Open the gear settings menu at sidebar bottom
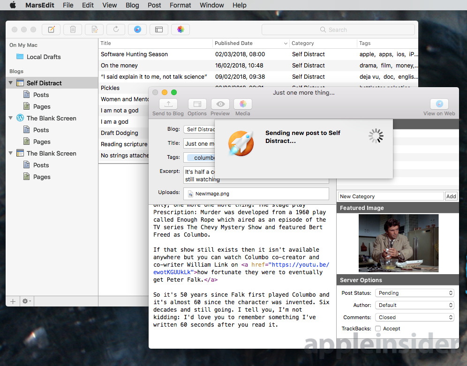 pyautogui.click(x=27, y=301)
